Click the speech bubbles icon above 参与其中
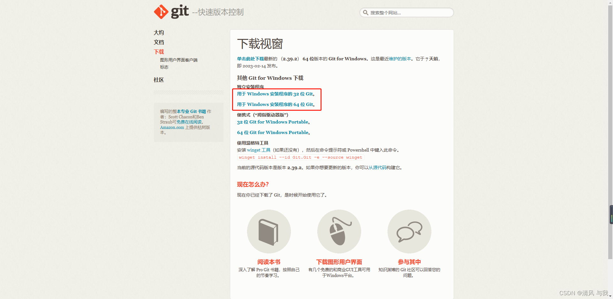This screenshot has height=299, width=613. [409, 231]
